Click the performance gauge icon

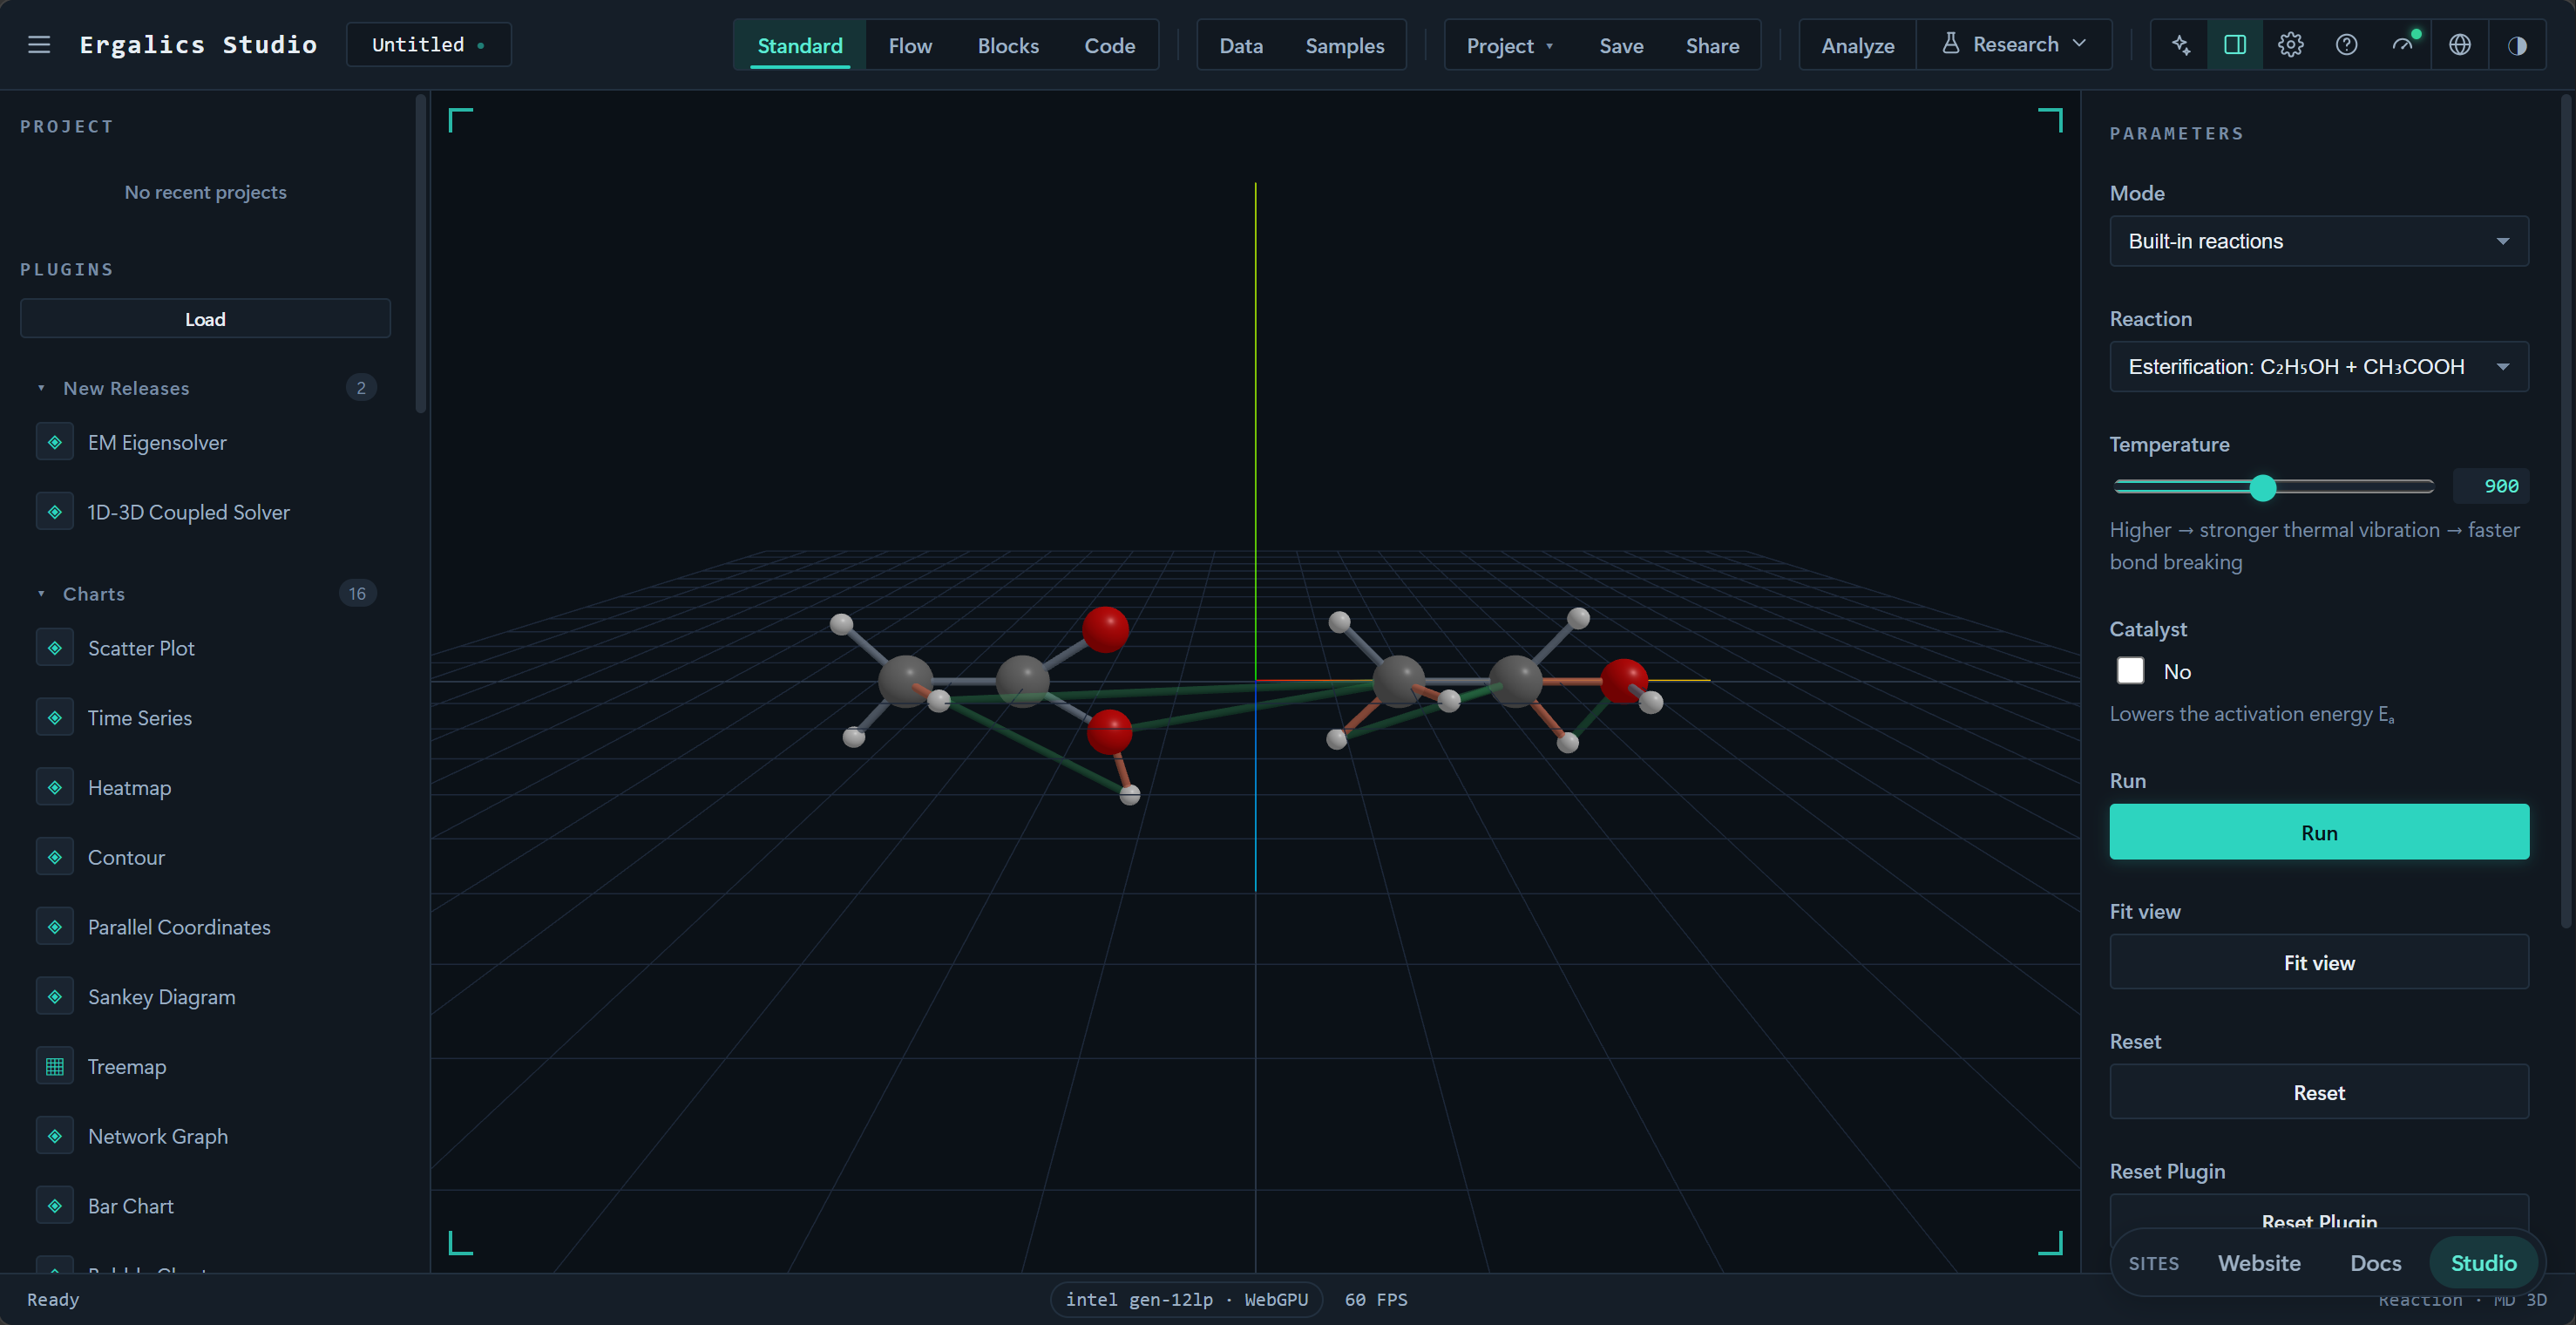pos(2403,45)
